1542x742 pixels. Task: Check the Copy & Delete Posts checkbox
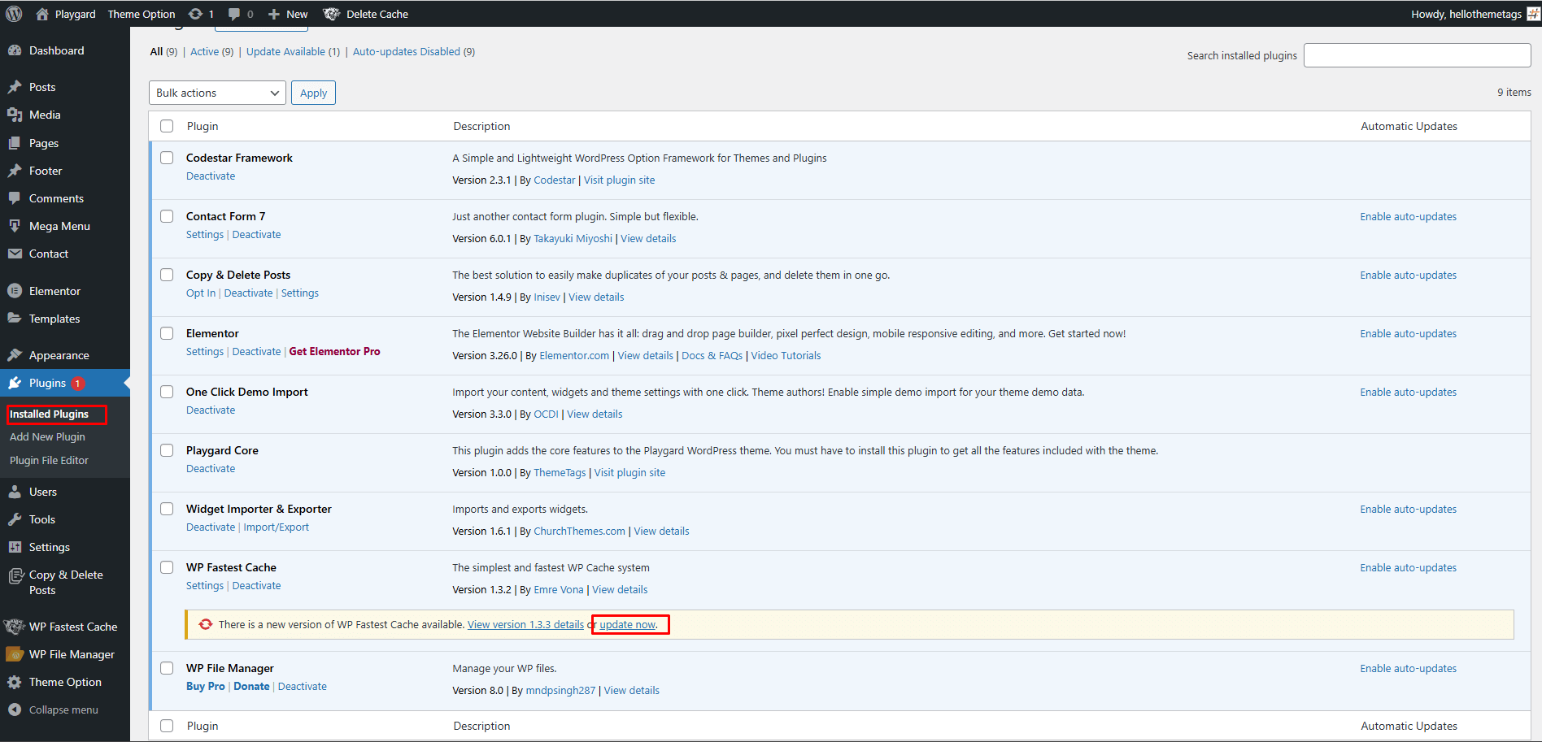click(x=167, y=275)
